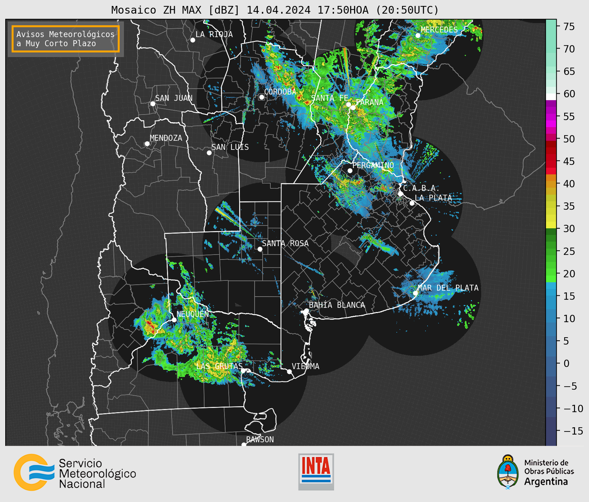The image size is (589, 502).
Task: Click the Córdoba city marker
Action: 262,97
